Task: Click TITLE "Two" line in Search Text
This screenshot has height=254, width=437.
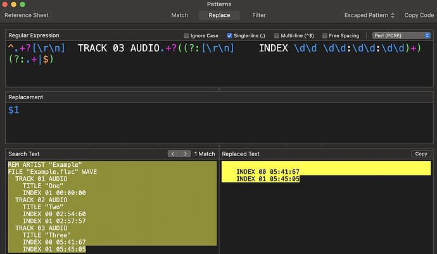Action: (x=43, y=207)
